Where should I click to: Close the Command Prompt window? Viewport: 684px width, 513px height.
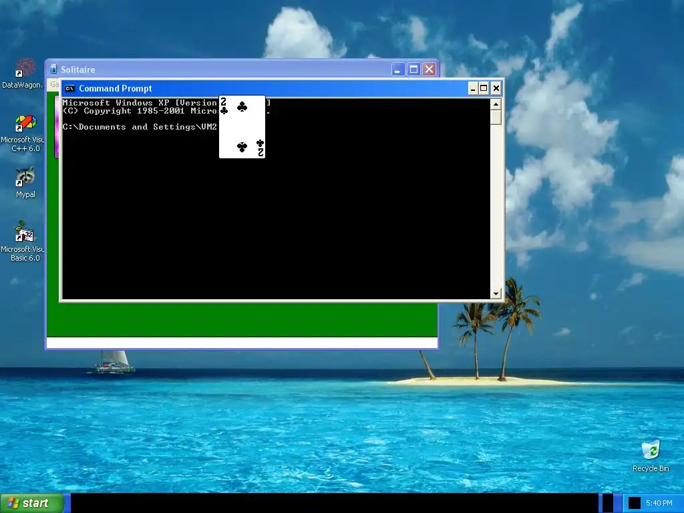(496, 89)
